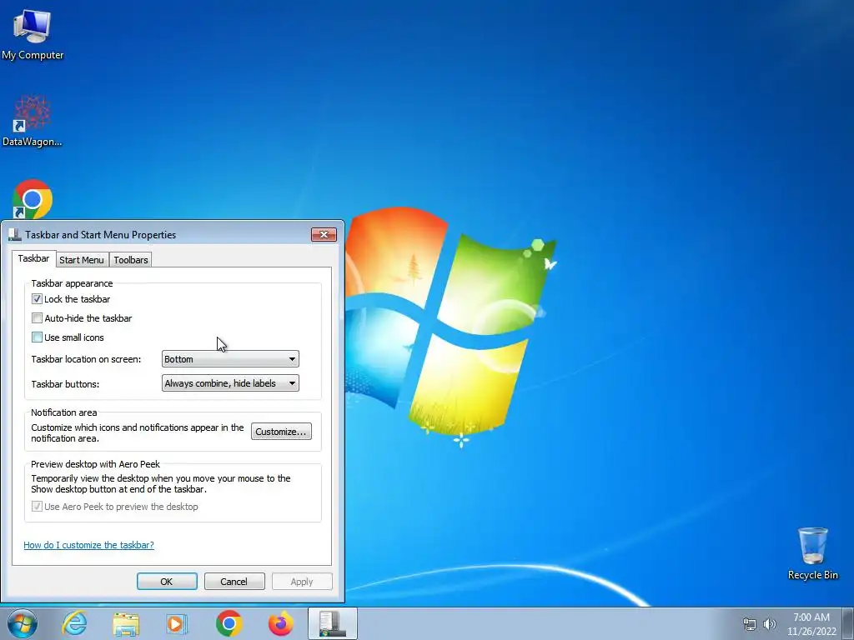Screen dimensions: 854x640
Task: Uncheck Lock the taskbar
Action: click(x=37, y=299)
